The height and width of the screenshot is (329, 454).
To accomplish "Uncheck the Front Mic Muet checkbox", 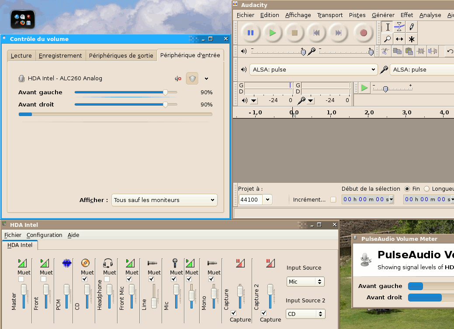I will pos(129,279).
